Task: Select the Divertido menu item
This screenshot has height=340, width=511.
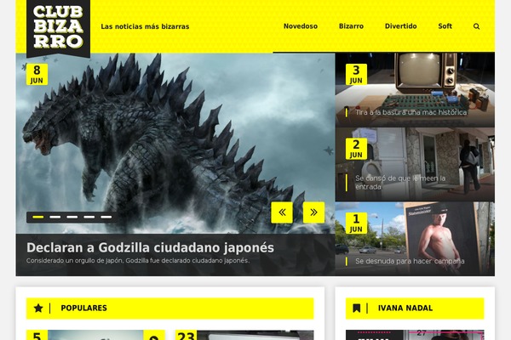Action: click(x=400, y=26)
